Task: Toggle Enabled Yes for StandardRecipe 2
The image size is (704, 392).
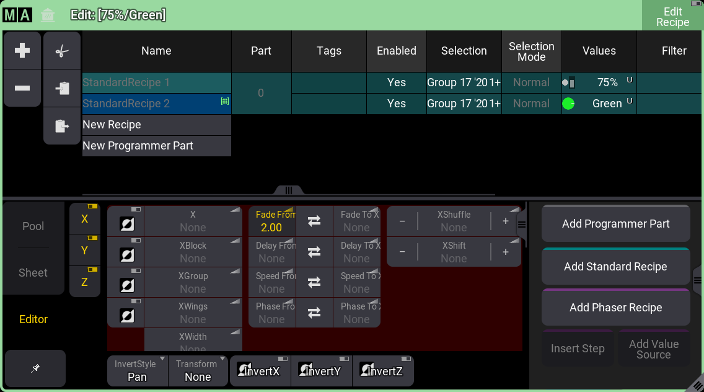Action: [x=397, y=104]
